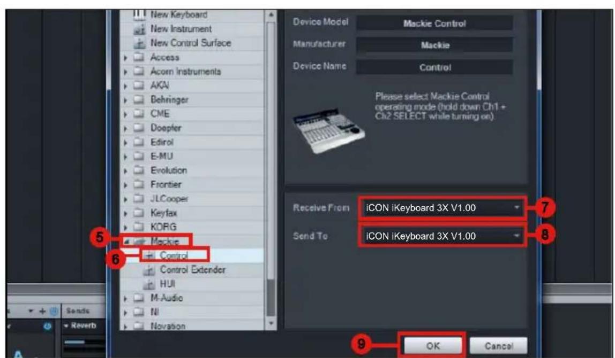Click the plus icon beside Sends

[42, 312]
